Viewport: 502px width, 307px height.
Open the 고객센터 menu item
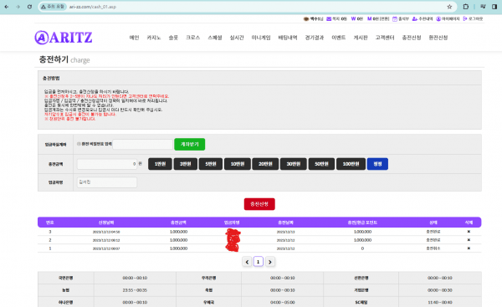[385, 38]
